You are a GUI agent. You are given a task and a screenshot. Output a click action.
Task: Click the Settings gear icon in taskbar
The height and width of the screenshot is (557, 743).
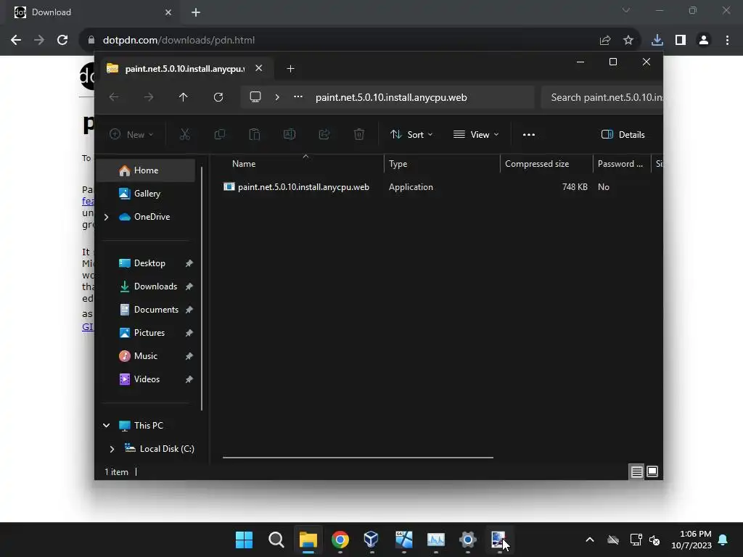pyautogui.click(x=467, y=540)
